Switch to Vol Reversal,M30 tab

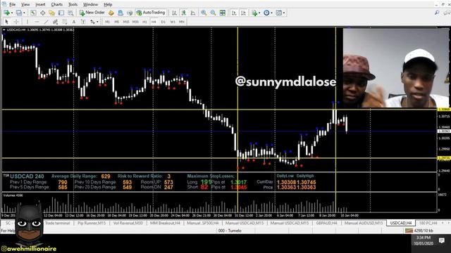click(128, 223)
